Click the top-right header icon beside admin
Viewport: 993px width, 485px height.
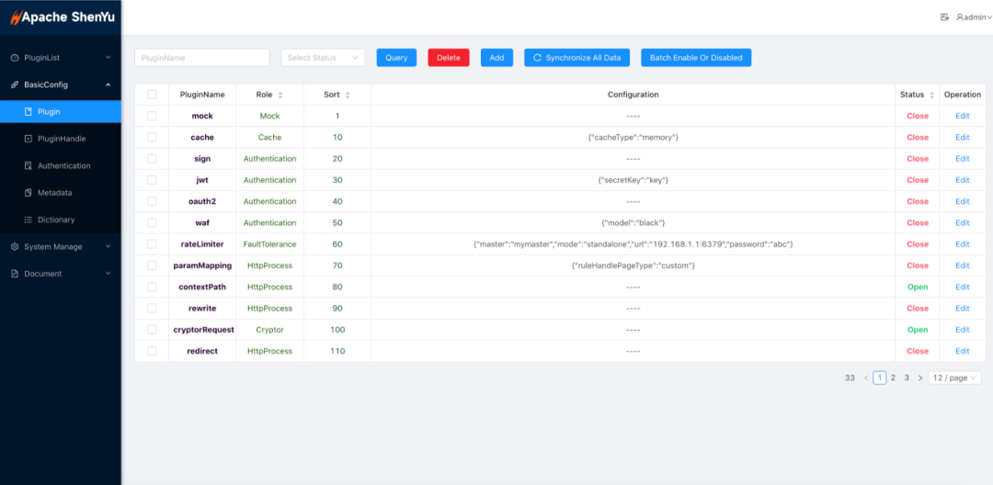[944, 17]
